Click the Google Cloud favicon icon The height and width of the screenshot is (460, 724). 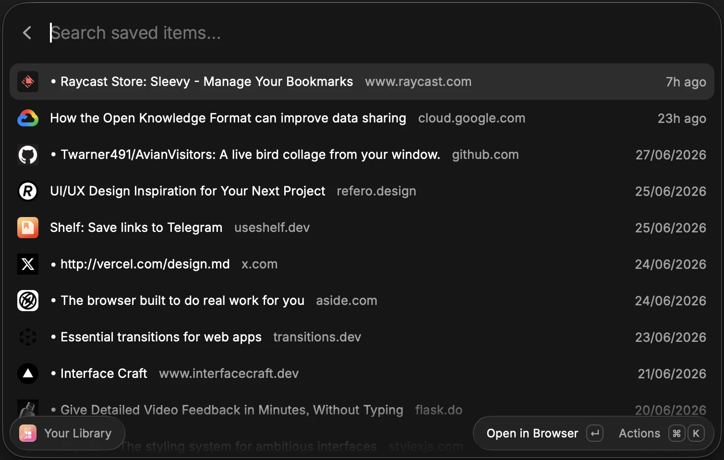pyautogui.click(x=28, y=118)
